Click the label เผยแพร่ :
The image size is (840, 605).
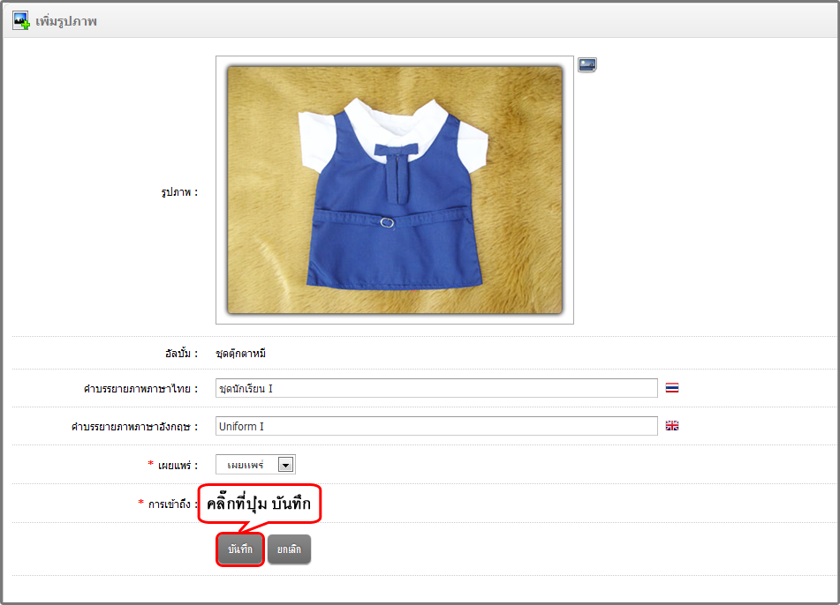pos(178,466)
